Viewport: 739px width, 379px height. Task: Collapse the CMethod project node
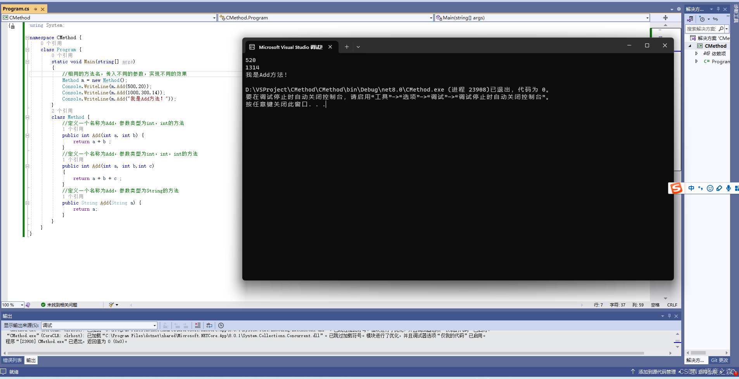click(690, 46)
